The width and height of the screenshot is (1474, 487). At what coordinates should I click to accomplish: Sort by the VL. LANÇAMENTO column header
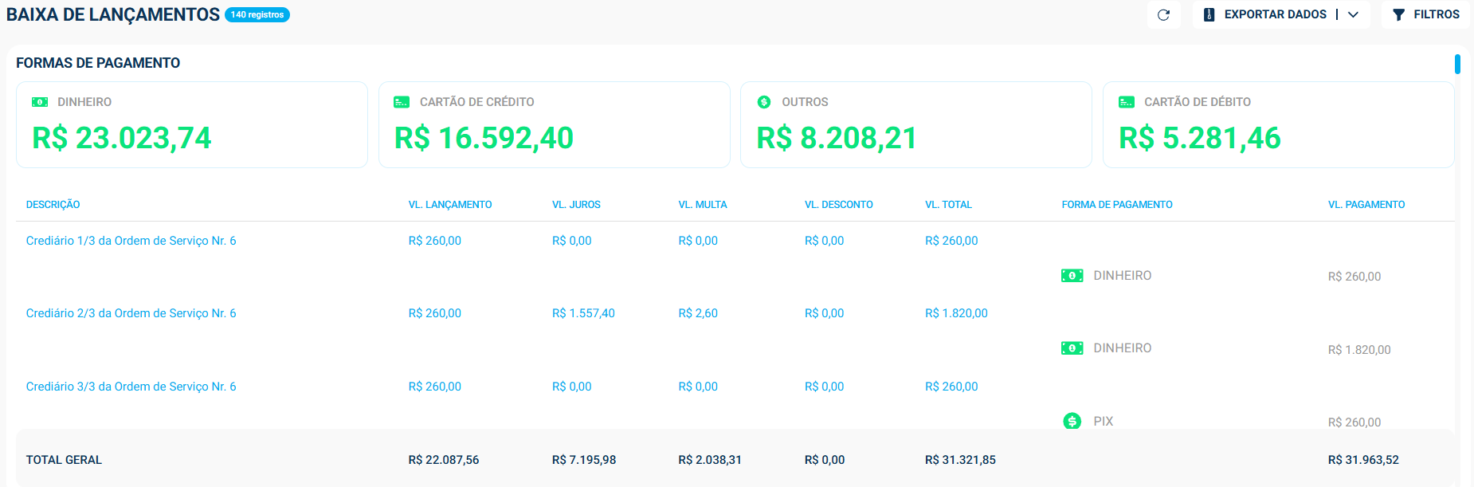(x=449, y=205)
